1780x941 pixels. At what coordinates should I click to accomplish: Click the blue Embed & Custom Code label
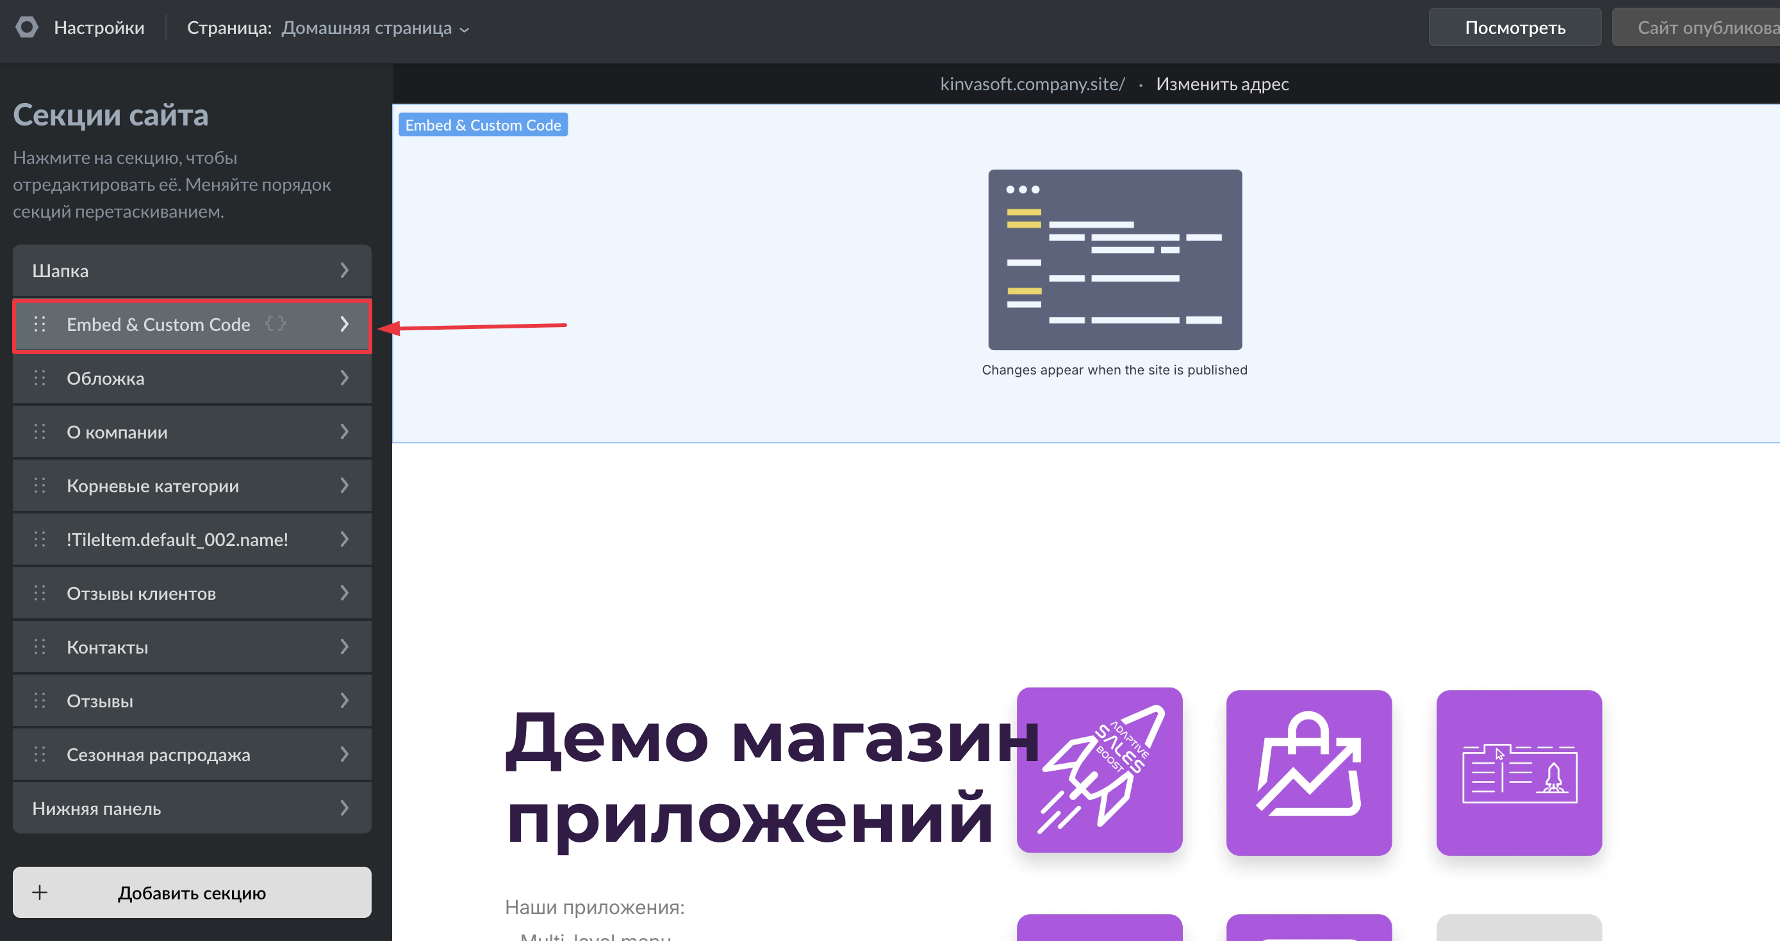tap(482, 125)
